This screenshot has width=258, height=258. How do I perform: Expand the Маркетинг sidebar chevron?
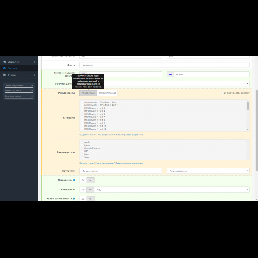click(x=35, y=62)
